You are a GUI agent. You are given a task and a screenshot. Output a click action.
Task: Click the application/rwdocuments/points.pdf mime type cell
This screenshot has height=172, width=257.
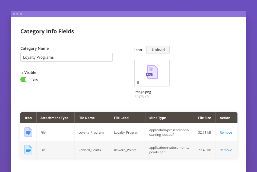click(169, 150)
